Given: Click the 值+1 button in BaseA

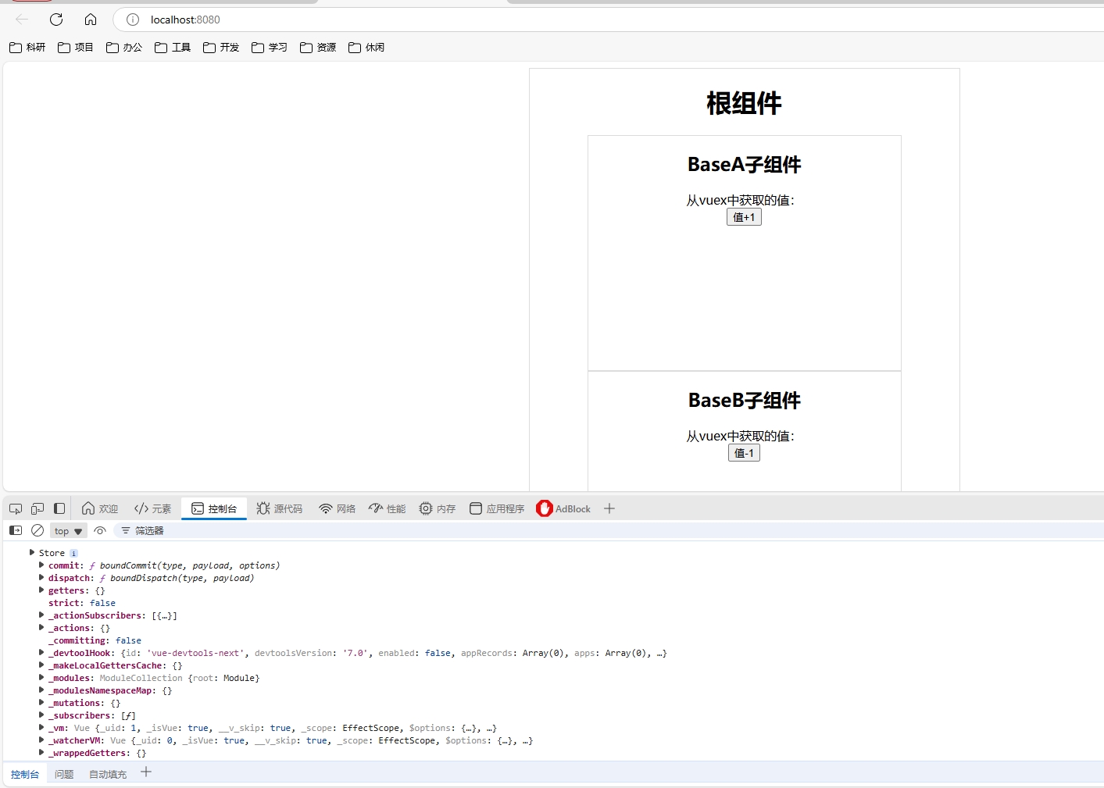Looking at the screenshot, I should [744, 217].
